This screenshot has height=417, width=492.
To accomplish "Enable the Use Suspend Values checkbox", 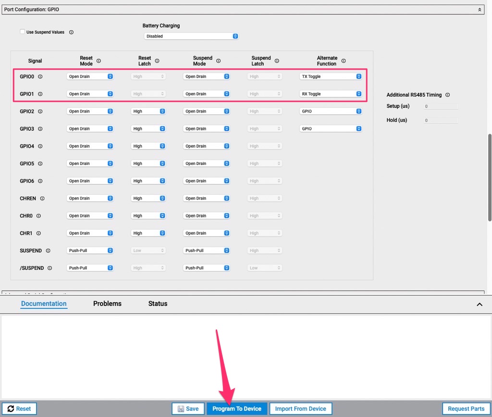I will [x=22, y=32].
